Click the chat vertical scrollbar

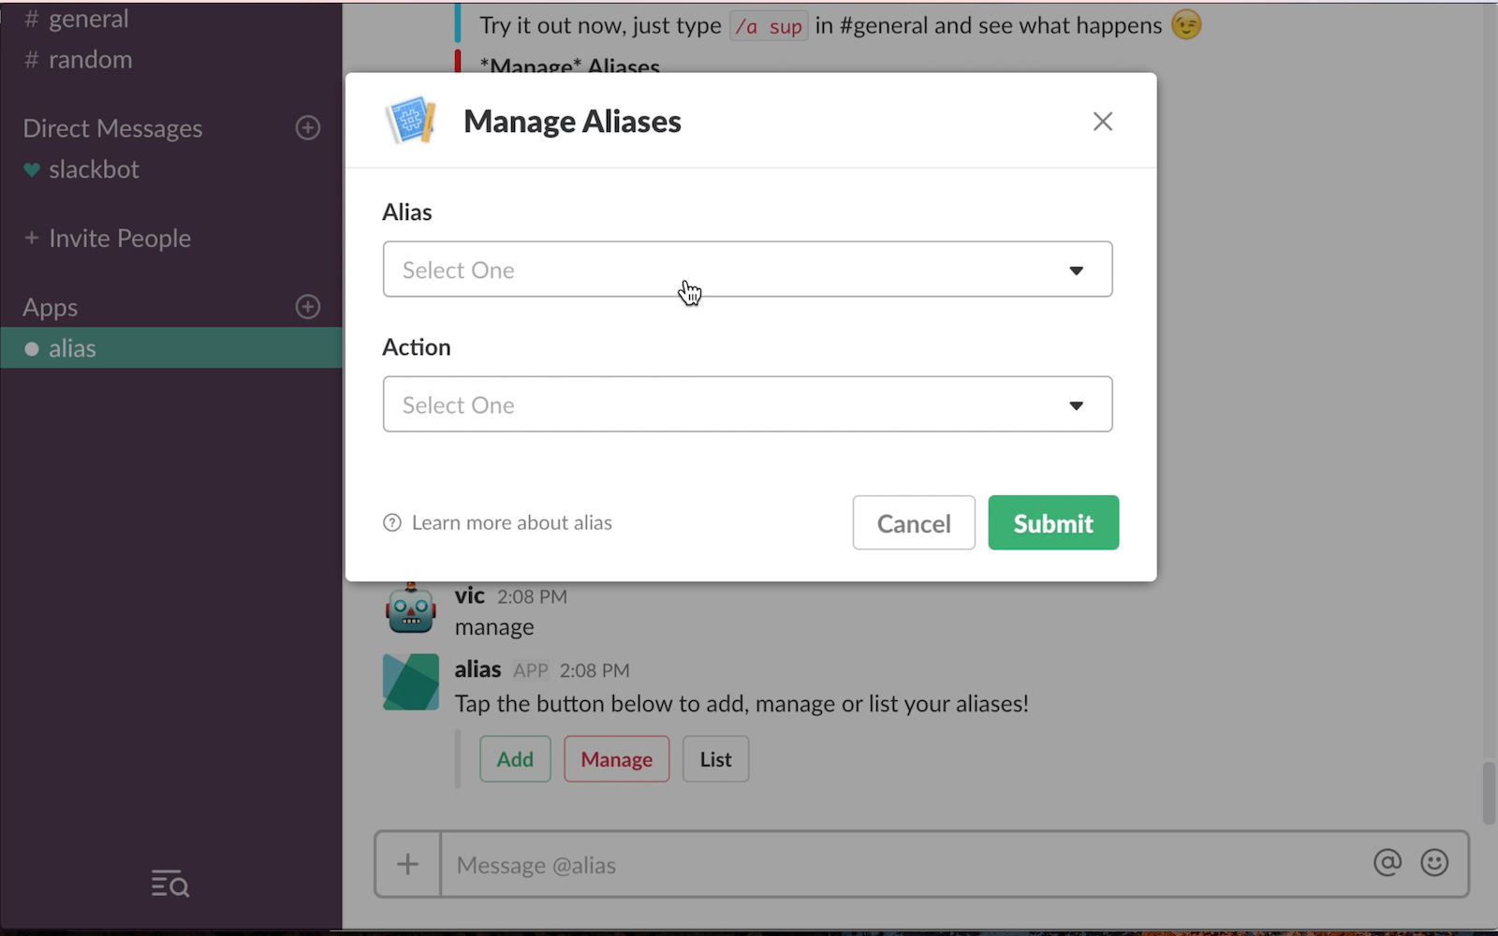click(x=1489, y=794)
